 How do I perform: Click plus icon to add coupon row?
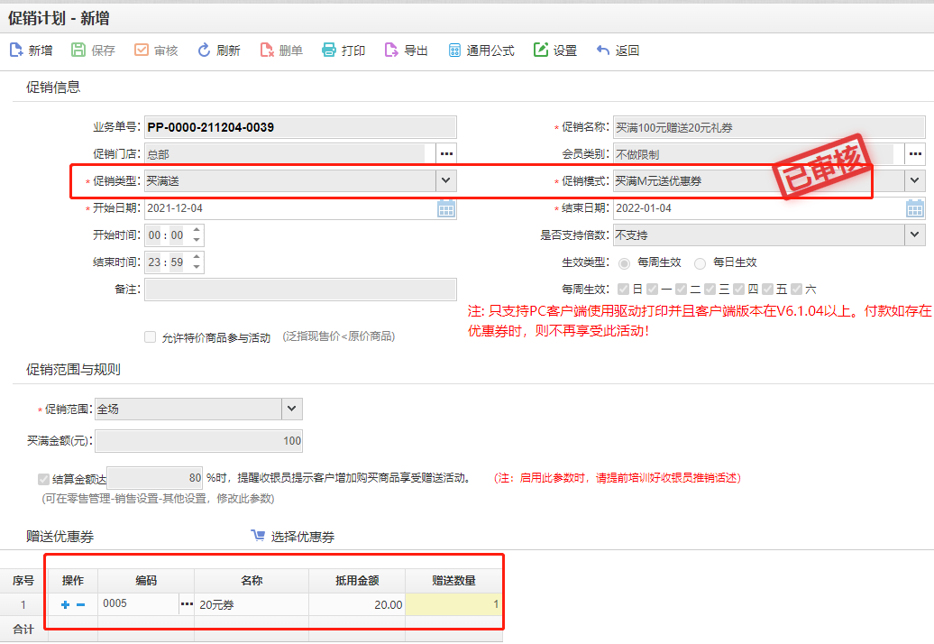coord(65,604)
